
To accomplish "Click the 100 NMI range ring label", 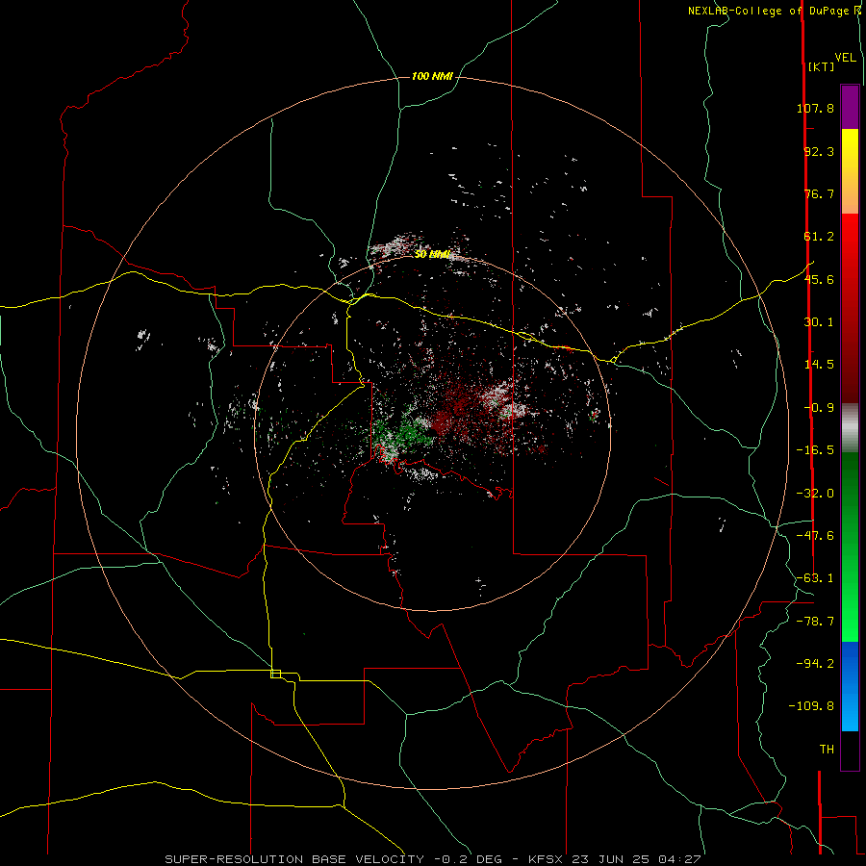I will click(432, 76).
